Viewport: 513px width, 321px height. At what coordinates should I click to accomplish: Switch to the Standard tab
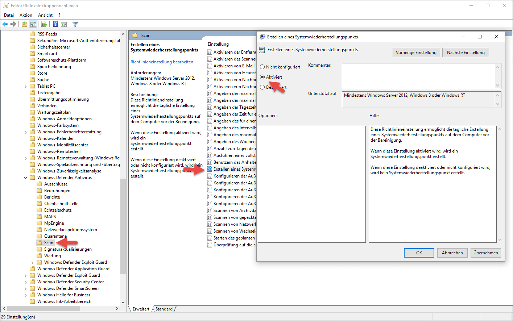164,309
